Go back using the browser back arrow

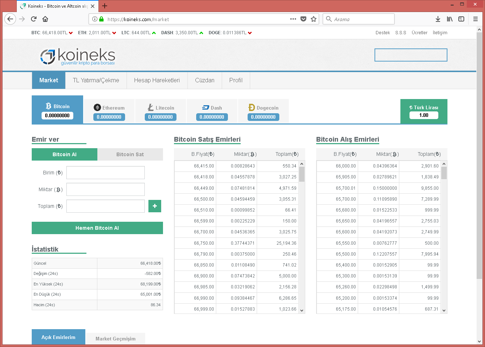pyautogui.click(x=10, y=19)
